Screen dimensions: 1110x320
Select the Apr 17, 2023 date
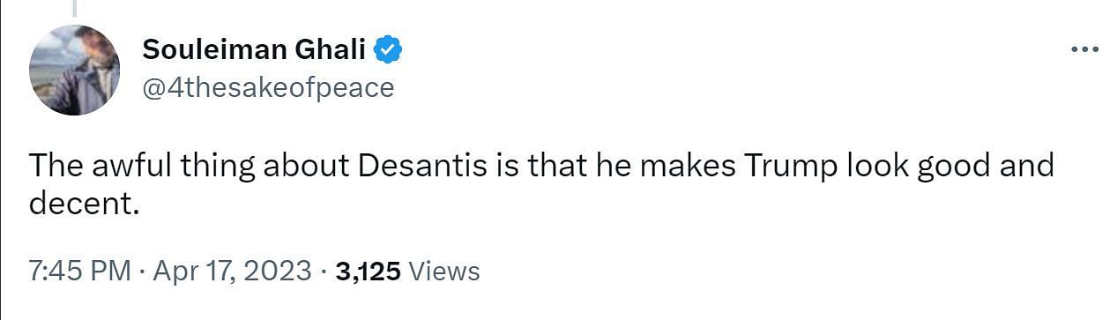pyautogui.click(x=233, y=271)
